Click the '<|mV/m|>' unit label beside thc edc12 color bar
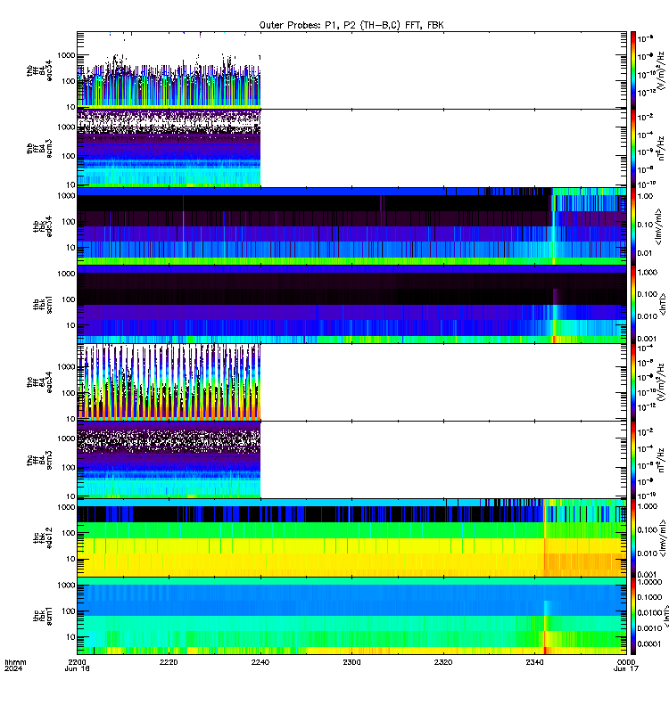Viewport: 669px width, 713px height. pyautogui.click(x=663, y=538)
